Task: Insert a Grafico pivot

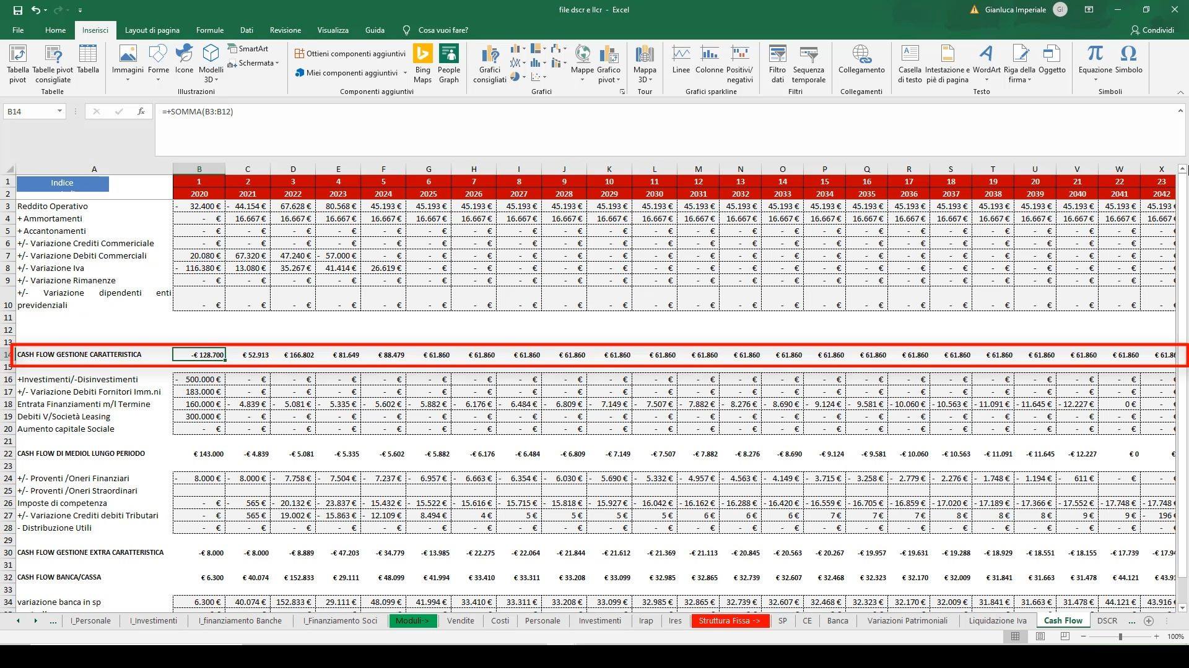Action: [609, 64]
